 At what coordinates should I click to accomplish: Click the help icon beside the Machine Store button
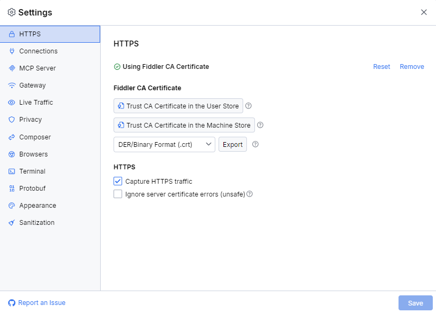coord(260,125)
